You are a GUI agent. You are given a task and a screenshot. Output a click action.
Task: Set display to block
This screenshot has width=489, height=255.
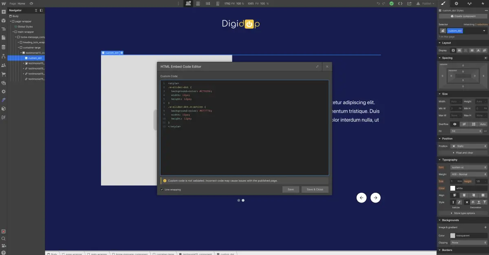453,50
